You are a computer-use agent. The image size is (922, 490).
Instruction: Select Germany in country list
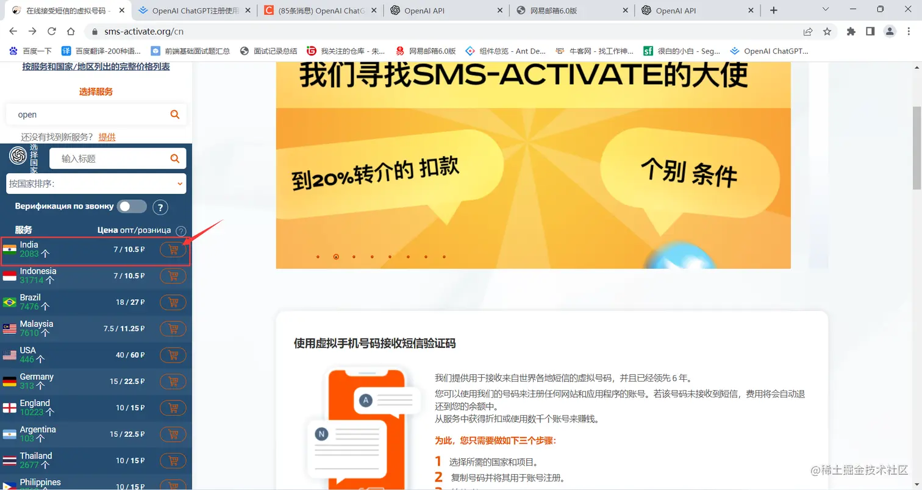(x=96, y=382)
